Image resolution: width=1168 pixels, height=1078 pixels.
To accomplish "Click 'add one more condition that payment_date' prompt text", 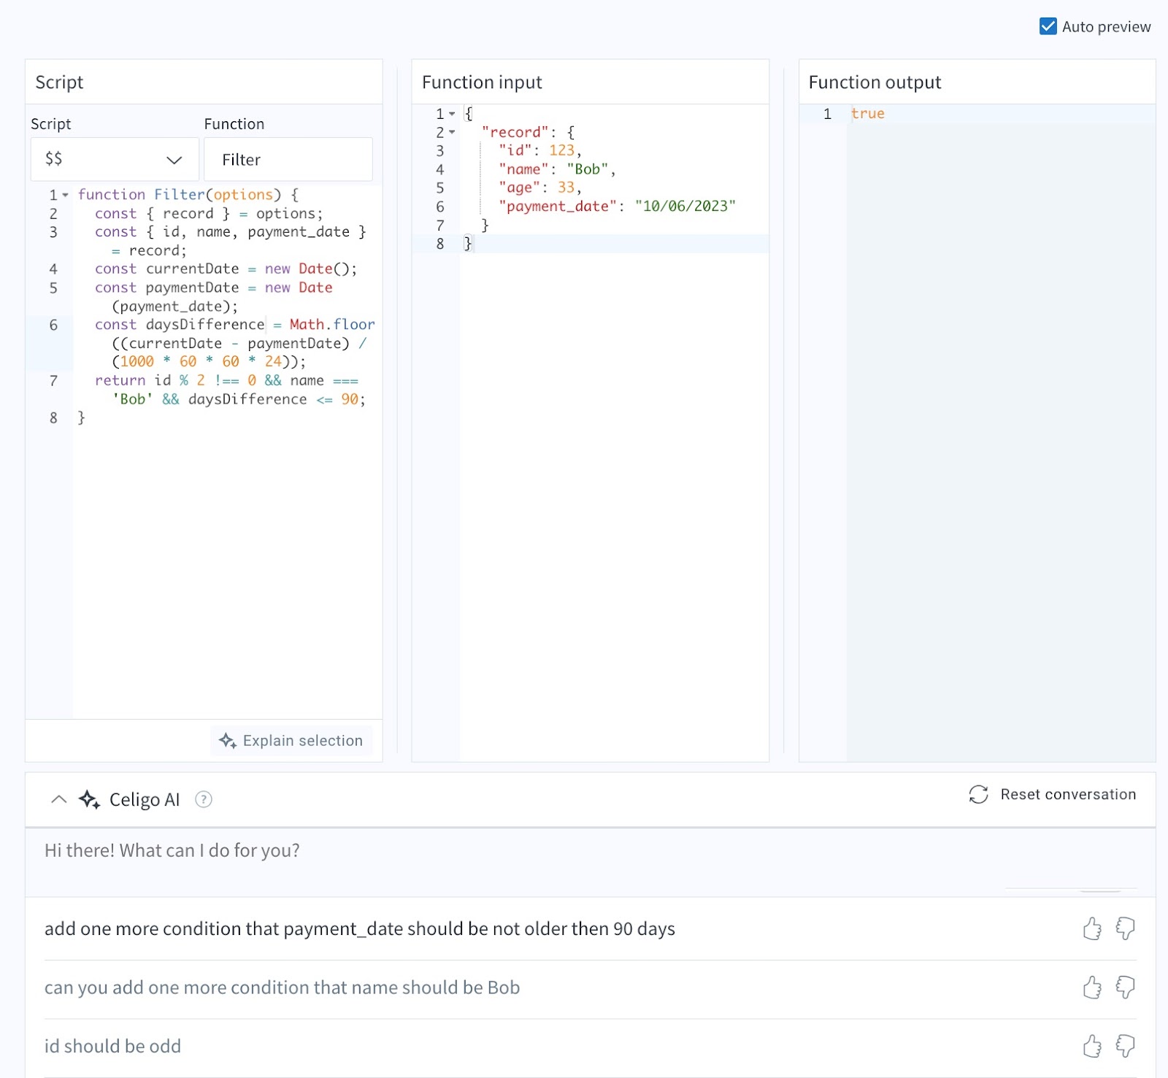I will coord(360,928).
